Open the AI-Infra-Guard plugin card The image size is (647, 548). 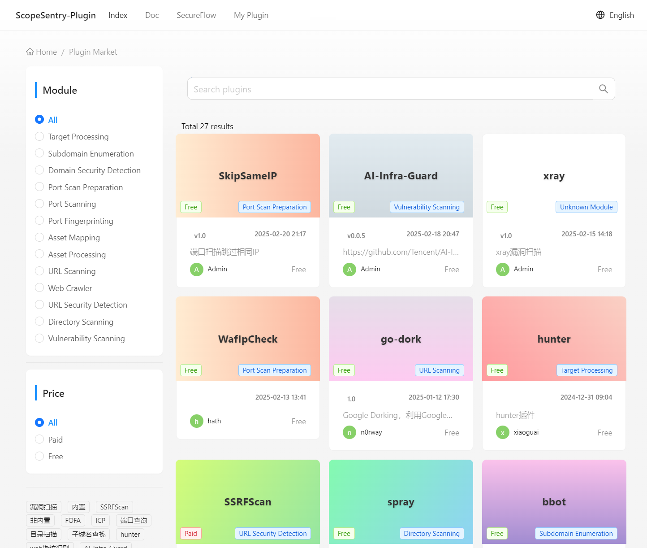pos(401,210)
